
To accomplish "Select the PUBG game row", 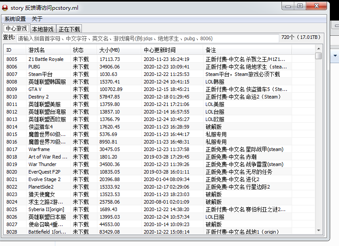I will coord(159,67).
